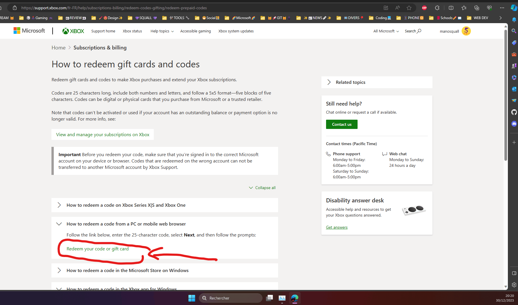The image size is (518, 305).
Task: Expand Microsoft Store on Windows section
Action: pos(165,271)
